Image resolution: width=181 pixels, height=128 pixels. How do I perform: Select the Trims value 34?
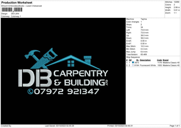point(142,27)
